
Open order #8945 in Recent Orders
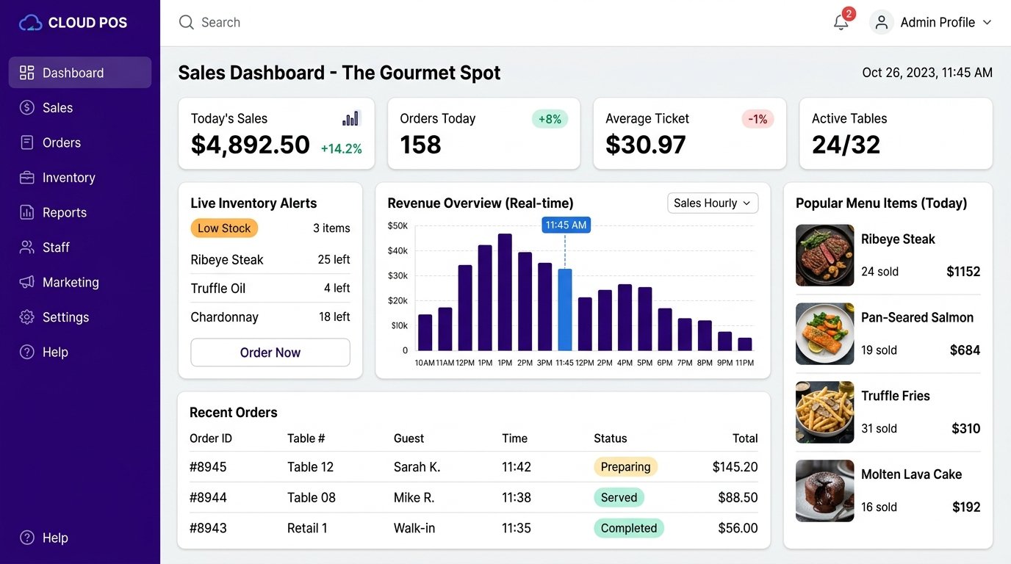[x=474, y=467]
